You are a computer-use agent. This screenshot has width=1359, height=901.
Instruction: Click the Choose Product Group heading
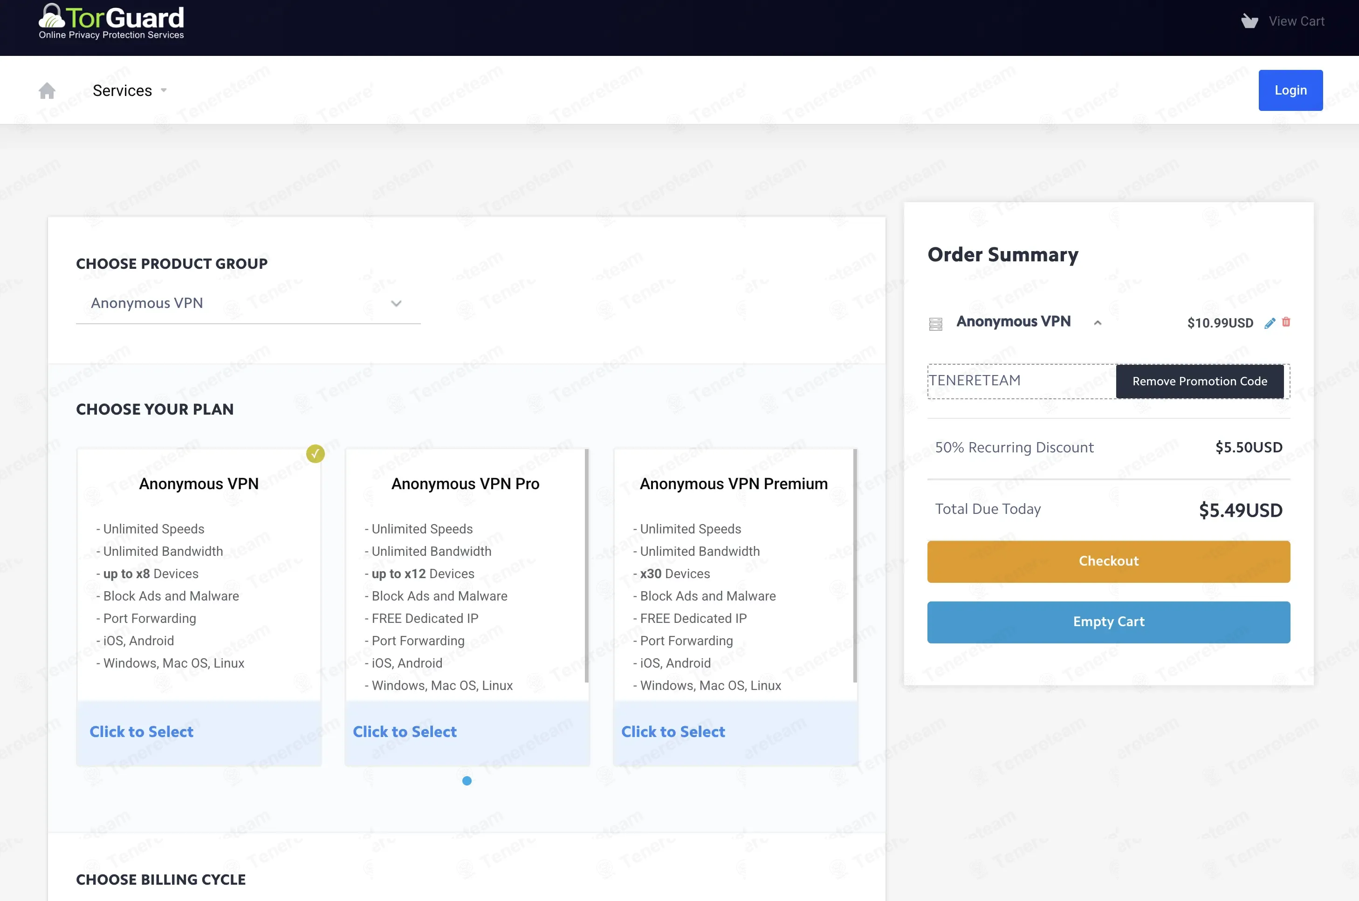pos(172,264)
